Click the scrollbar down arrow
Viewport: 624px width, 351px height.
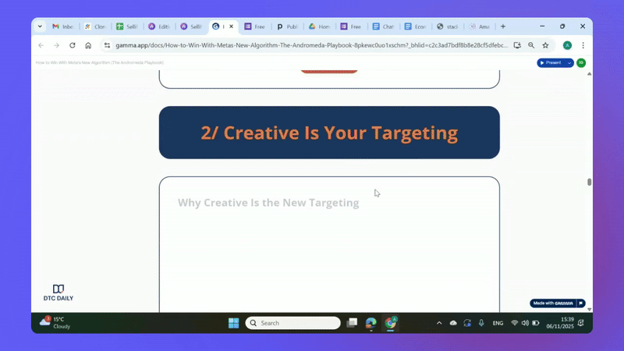pyautogui.click(x=590, y=309)
